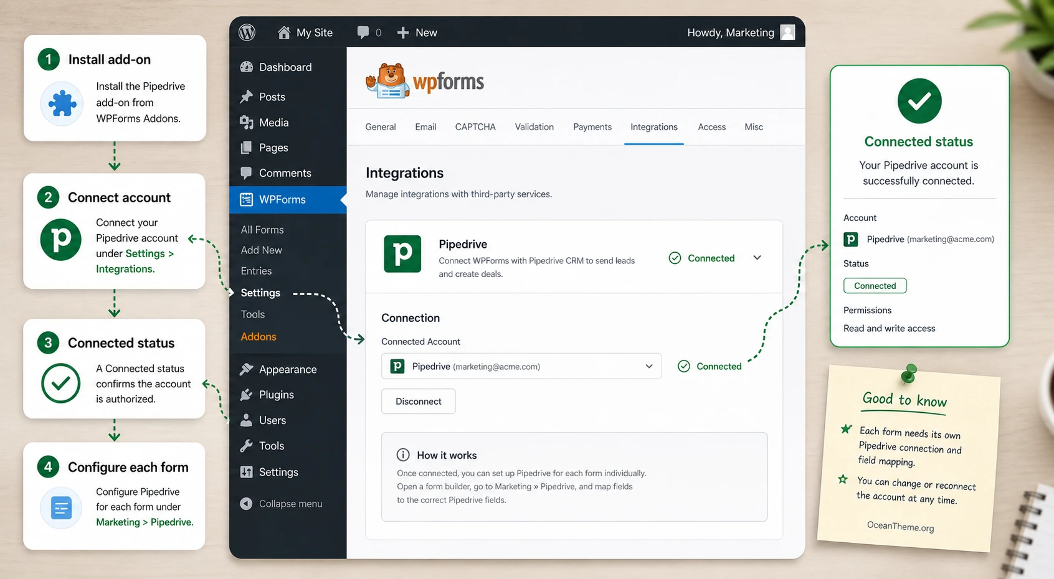Open the Access tab
Image resolution: width=1054 pixels, height=579 pixels.
click(x=712, y=127)
